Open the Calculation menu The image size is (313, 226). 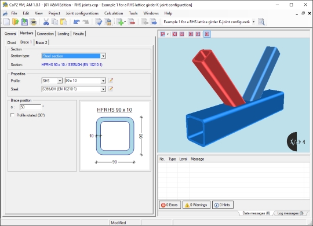(x=114, y=13)
